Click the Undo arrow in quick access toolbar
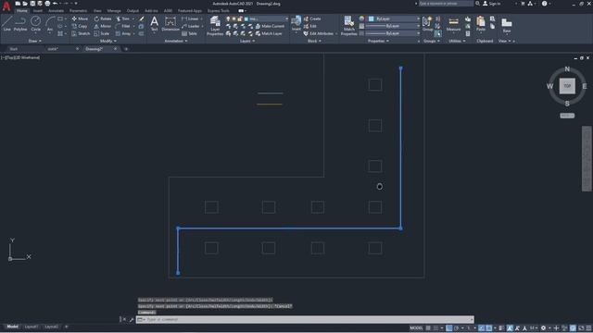Screen dimensions: 593x333 55,4
